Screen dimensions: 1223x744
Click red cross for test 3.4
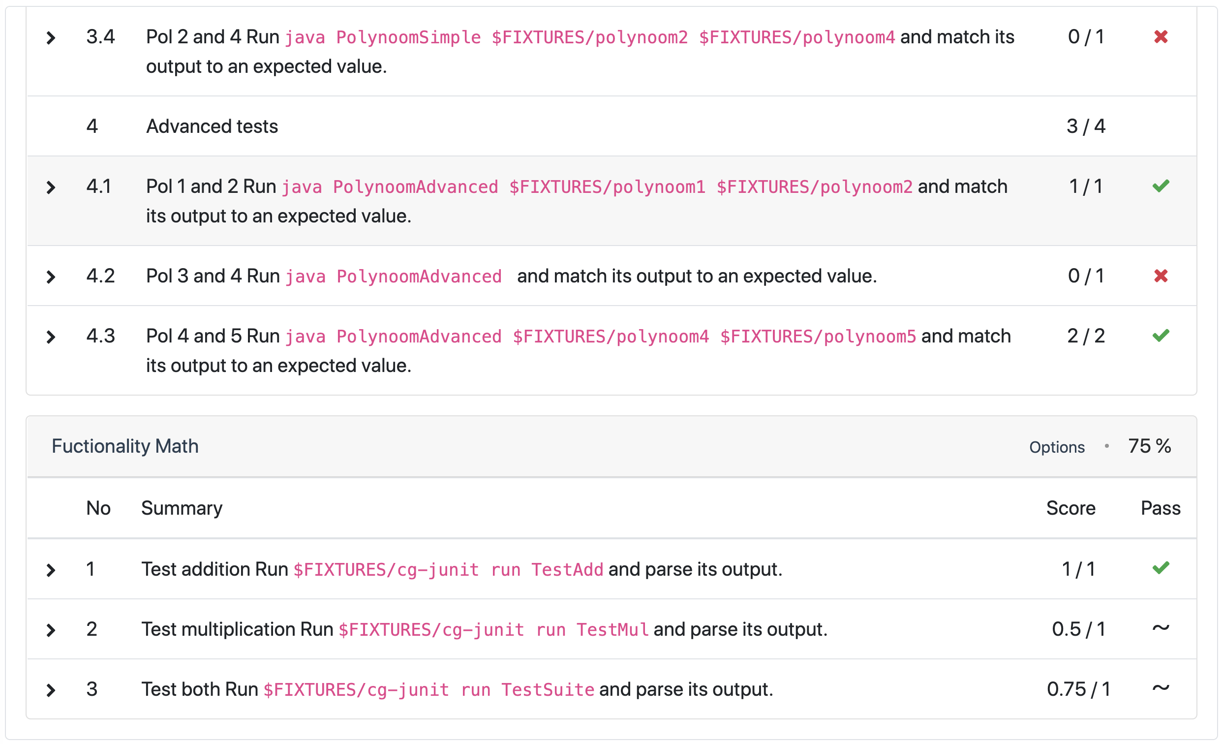pos(1161,37)
